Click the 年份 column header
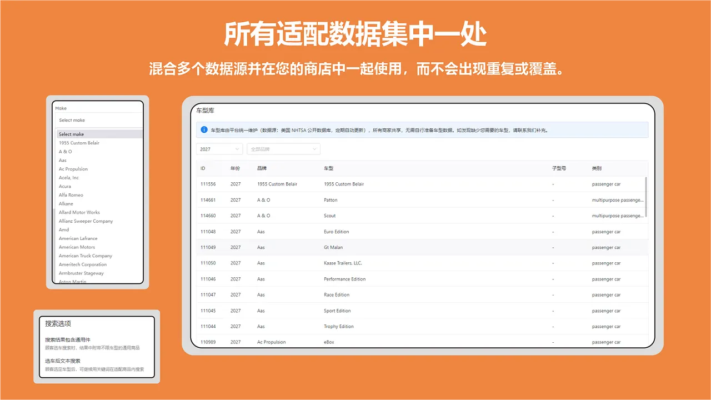 (x=236, y=168)
